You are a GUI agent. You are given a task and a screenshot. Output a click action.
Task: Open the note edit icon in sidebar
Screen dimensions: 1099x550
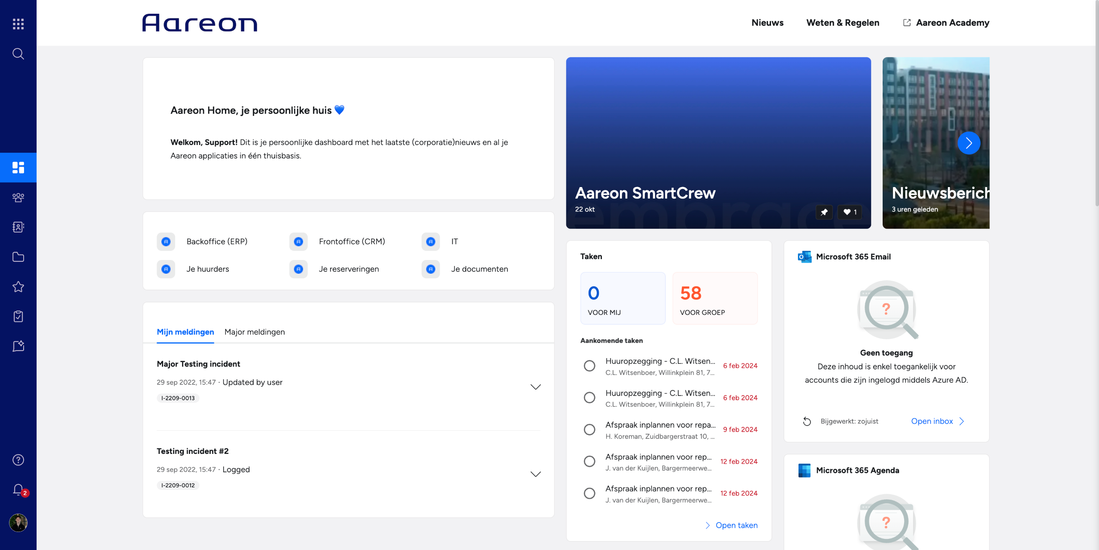pyautogui.click(x=18, y=346)
